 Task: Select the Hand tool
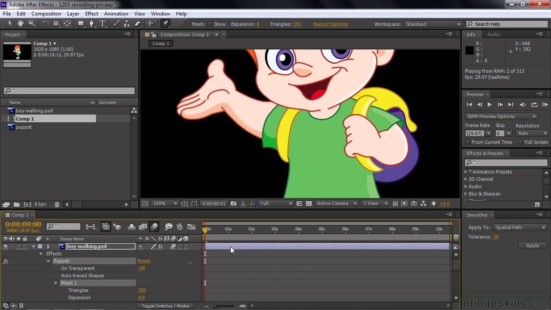[x=21, y=24]
